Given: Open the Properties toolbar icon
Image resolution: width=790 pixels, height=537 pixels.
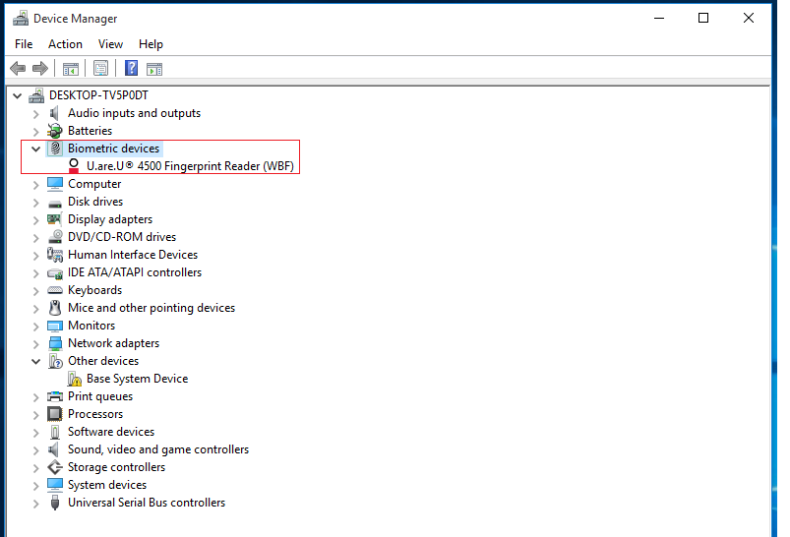Looking at the screenshot, I should coord(100,69).
